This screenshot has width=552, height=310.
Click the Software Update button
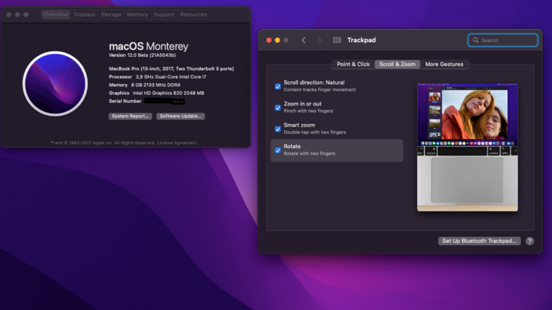(181, 116)
